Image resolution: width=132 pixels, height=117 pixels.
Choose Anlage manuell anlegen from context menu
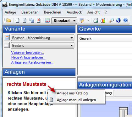point(76,100)
